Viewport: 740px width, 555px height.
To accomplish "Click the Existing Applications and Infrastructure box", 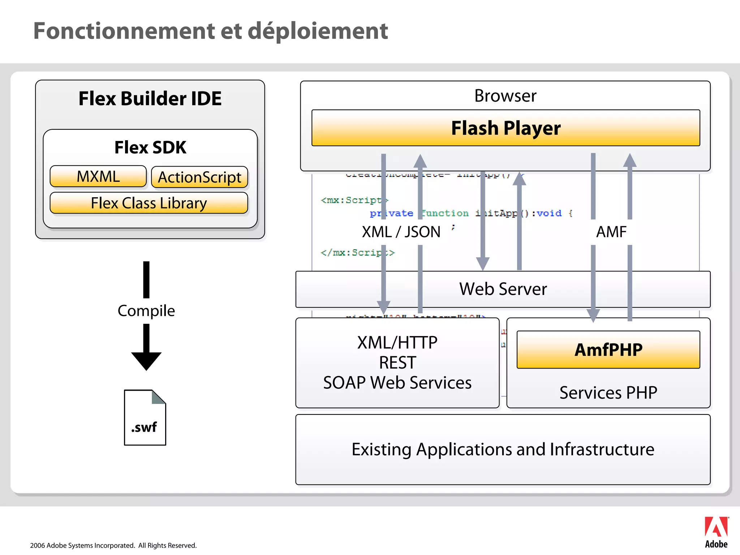I will [x=503, y=449].
